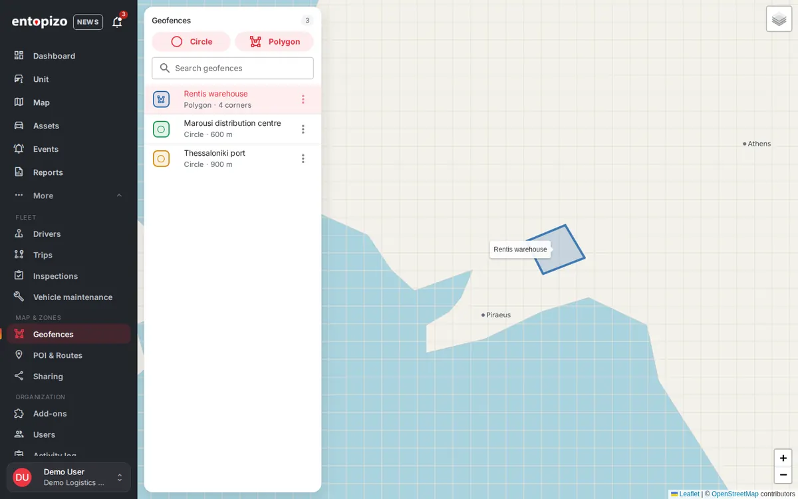
Task: Open options menu for Rentis warehouse
Action: [x=303, y=99]
